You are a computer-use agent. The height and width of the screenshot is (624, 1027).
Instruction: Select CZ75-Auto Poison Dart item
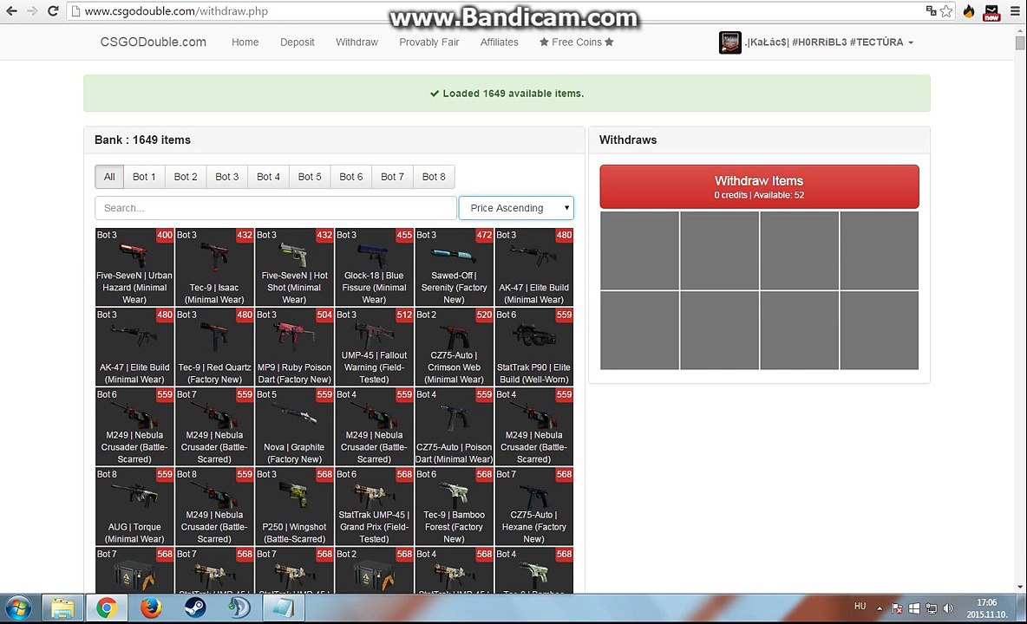point(454,426)
